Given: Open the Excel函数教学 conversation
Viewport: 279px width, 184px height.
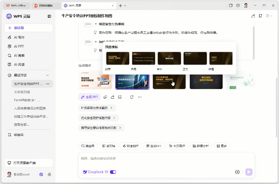Looking at the screenshot, I should [27, 100].
